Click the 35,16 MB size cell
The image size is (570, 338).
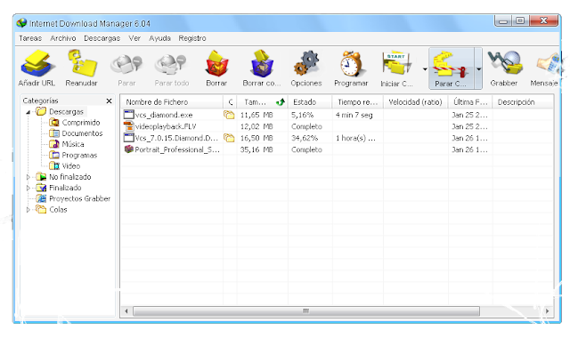[x=256, y=149]
